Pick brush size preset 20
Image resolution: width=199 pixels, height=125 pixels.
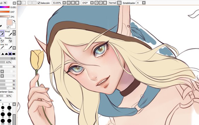coord(9,109)
